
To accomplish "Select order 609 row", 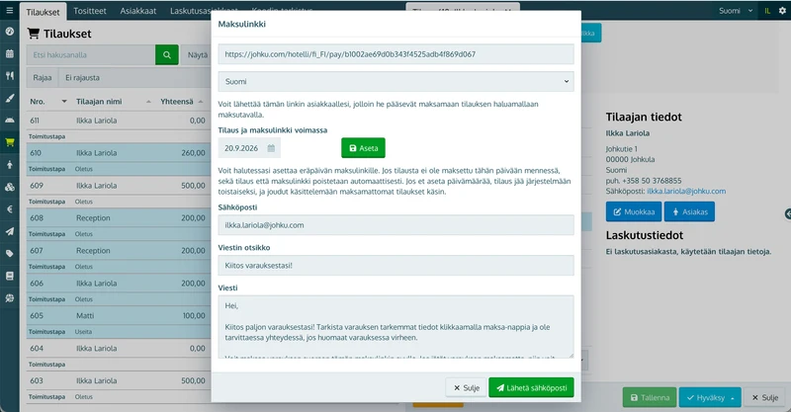I will (x=119, y=186).
